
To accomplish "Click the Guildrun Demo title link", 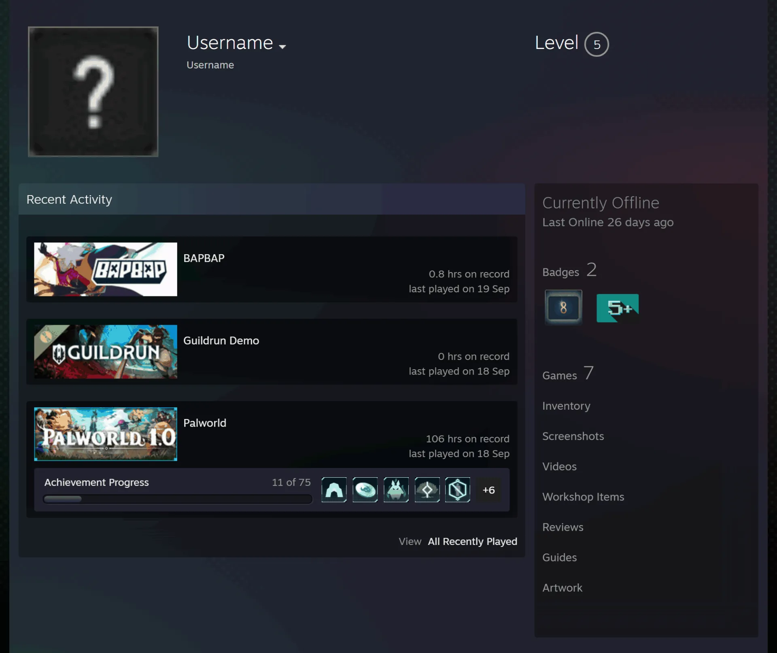I will [x=221, y=340].
